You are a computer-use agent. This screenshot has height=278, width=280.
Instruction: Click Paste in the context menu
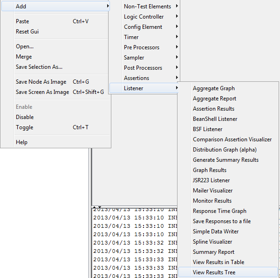click(22, 21)
